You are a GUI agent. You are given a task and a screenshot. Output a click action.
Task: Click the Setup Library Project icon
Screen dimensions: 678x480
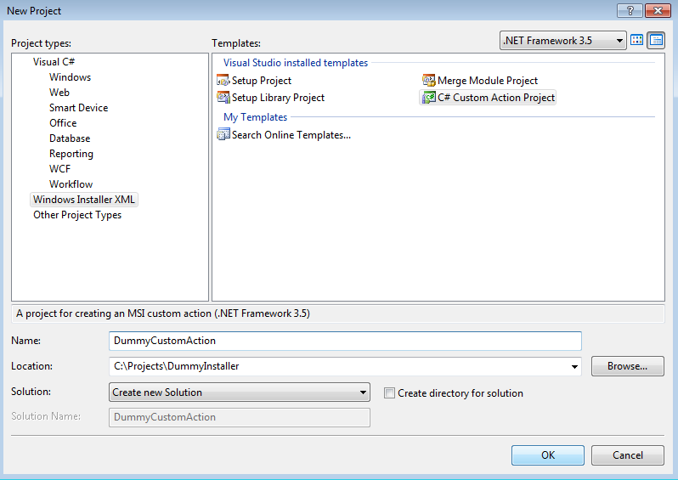tap(223, 98)
